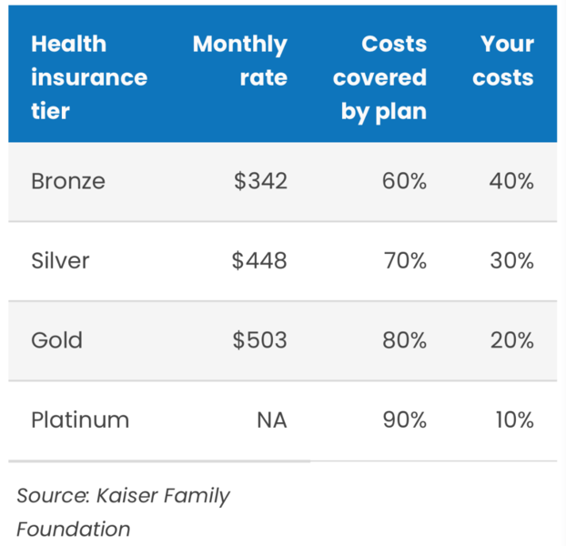Select the $448 monthly rate cell
Image resolution: width=566 pixels, height=546 pixels.
pyautogui.click(x=260, y=261)
